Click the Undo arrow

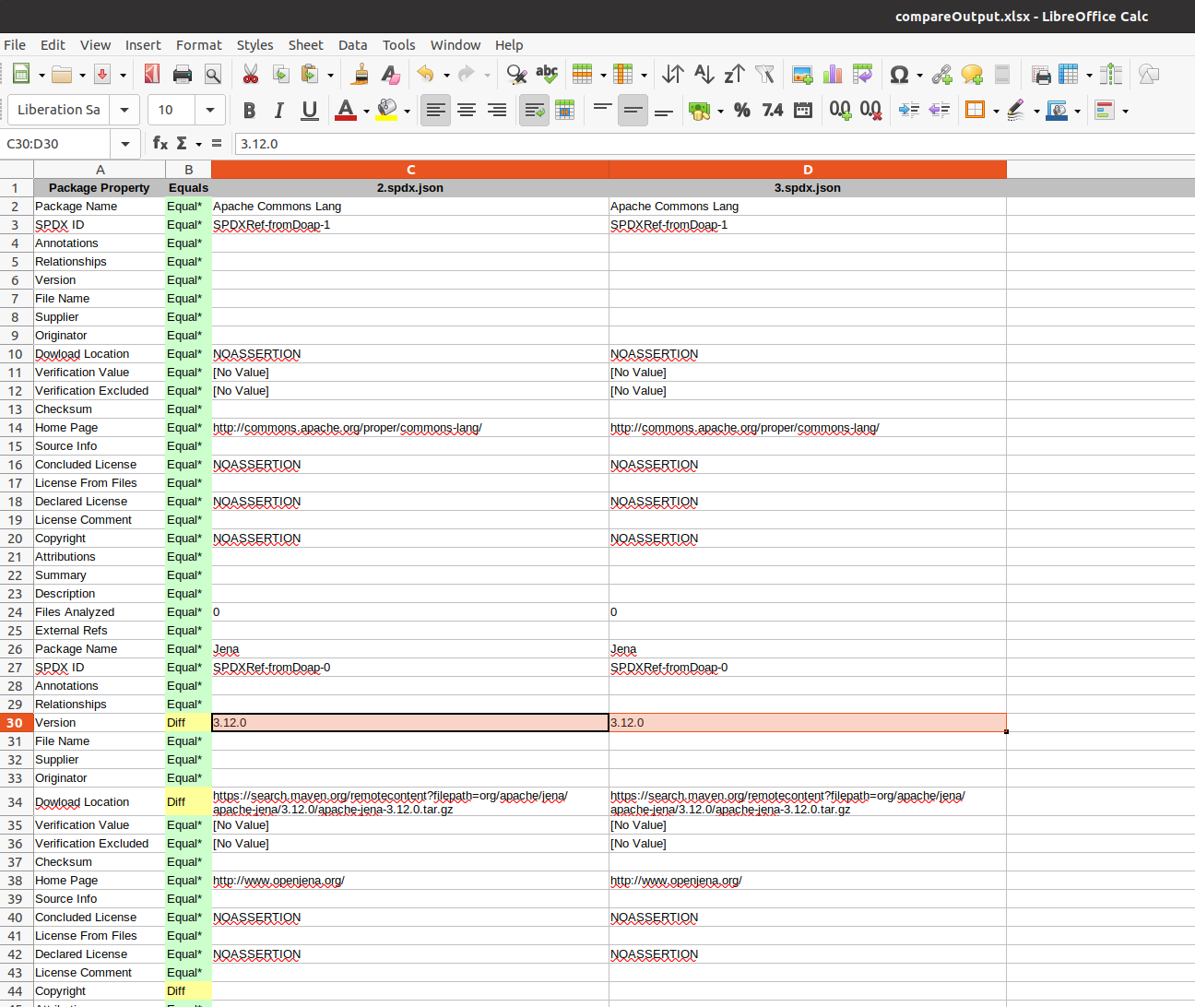(x=426, y=75)
